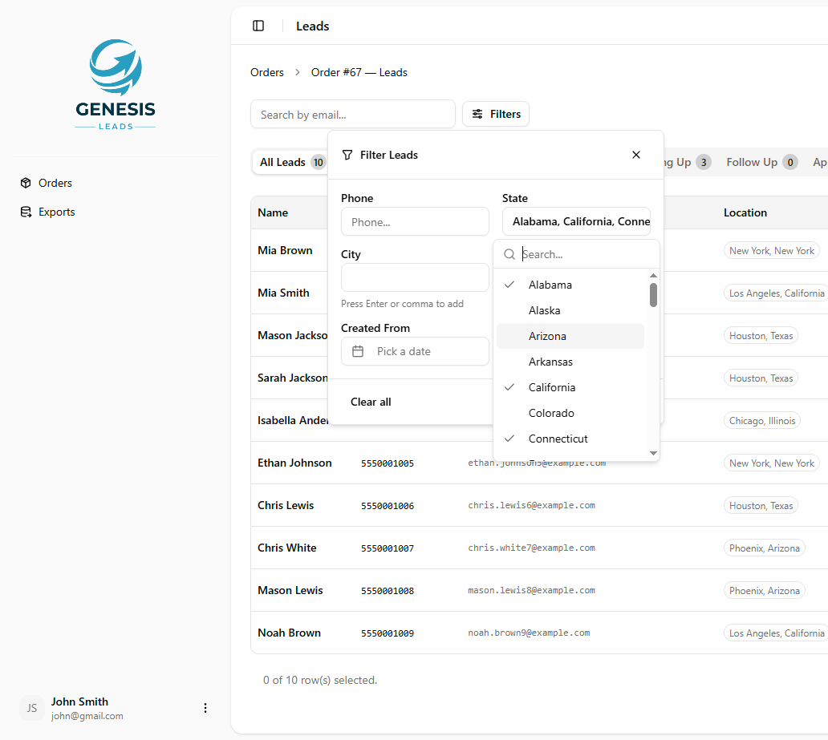Screen dimensions: 828x740
Task: Click the Filters button
Action: [495, 114]
